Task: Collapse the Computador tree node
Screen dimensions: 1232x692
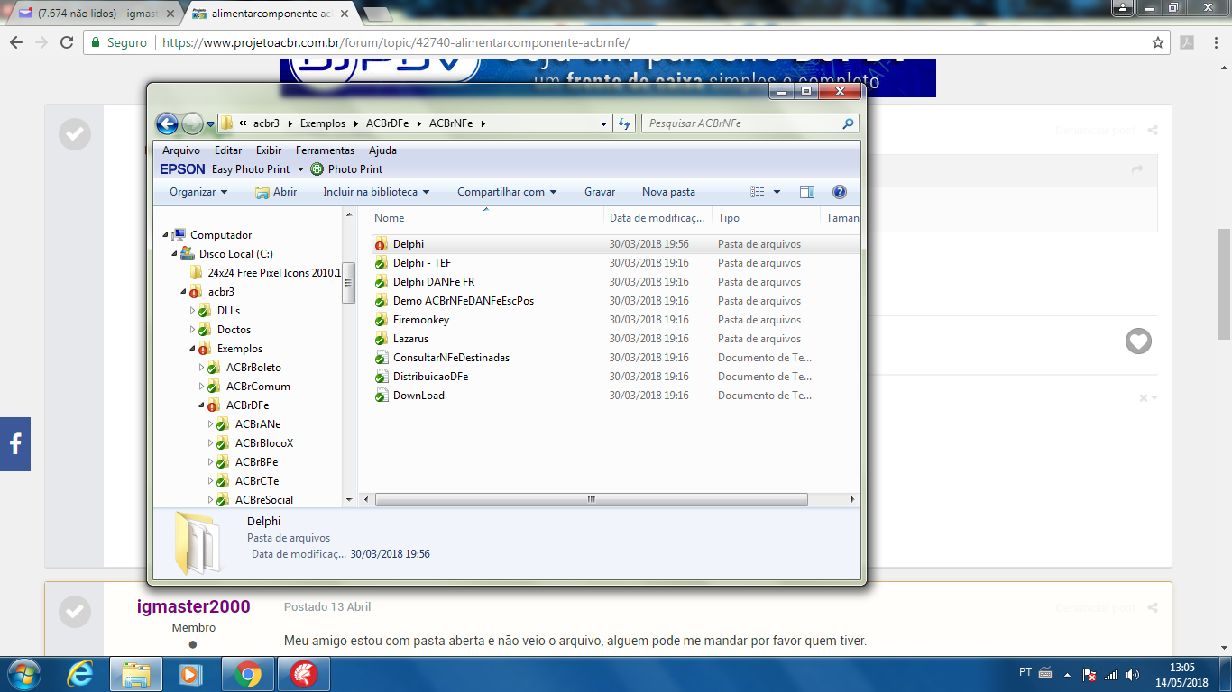Action: [x=165, y=235]
